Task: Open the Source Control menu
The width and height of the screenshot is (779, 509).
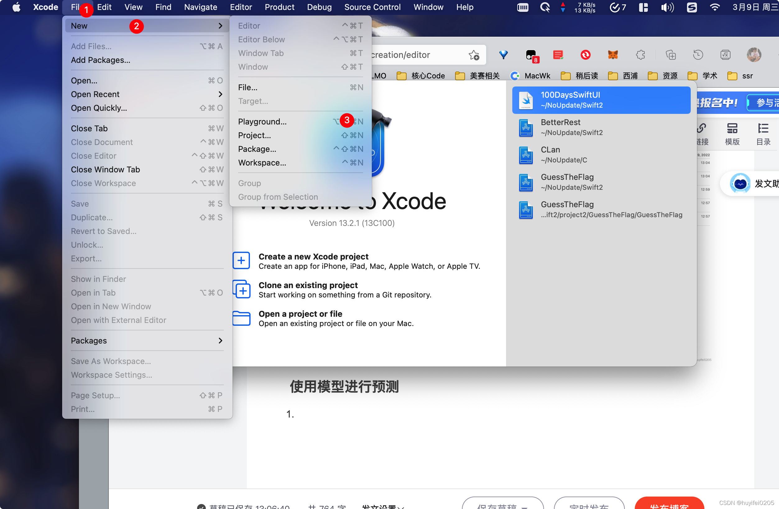Action: pyautogui.click(x=372, y=7)
